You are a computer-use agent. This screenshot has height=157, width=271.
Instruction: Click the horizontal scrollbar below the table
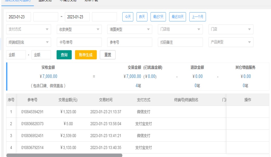coord(64,155)
